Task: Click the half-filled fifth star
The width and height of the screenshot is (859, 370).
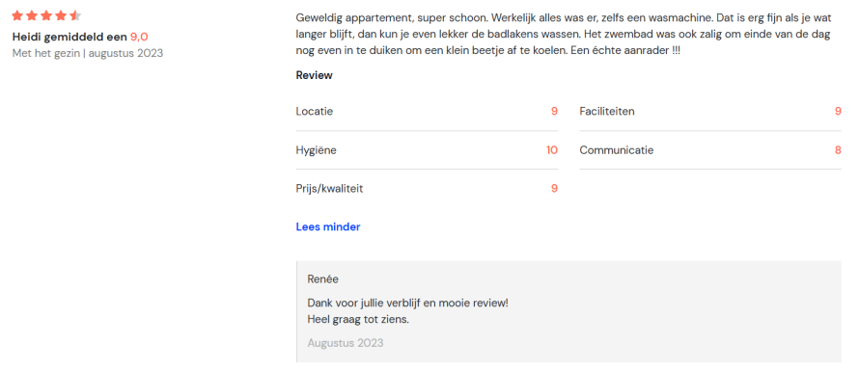Action: pyautogui.click(x=75, y=15)
